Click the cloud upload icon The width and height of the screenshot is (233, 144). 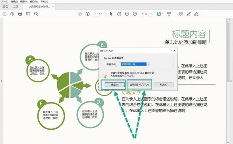[12, 14]
